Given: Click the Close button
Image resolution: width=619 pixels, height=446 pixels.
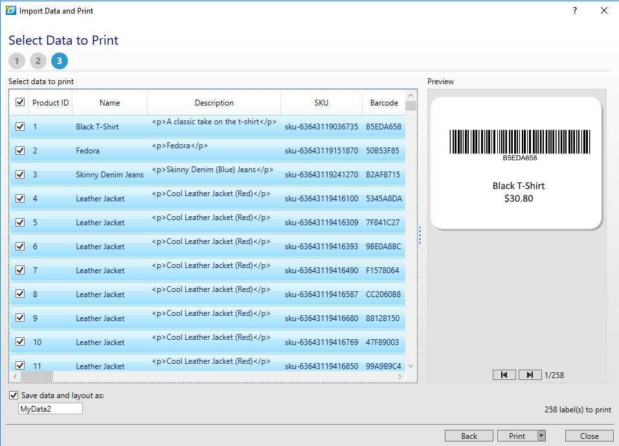Looking at the screenshot, I should click(589, 436).
